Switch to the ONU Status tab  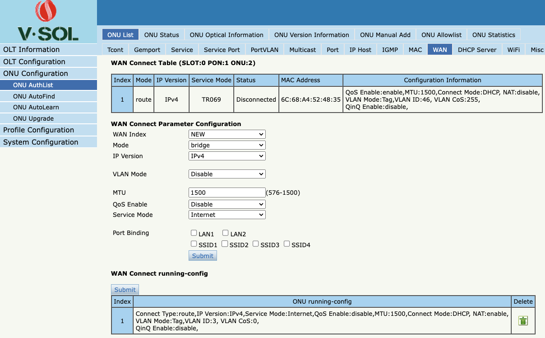click(x=162, y=35)
